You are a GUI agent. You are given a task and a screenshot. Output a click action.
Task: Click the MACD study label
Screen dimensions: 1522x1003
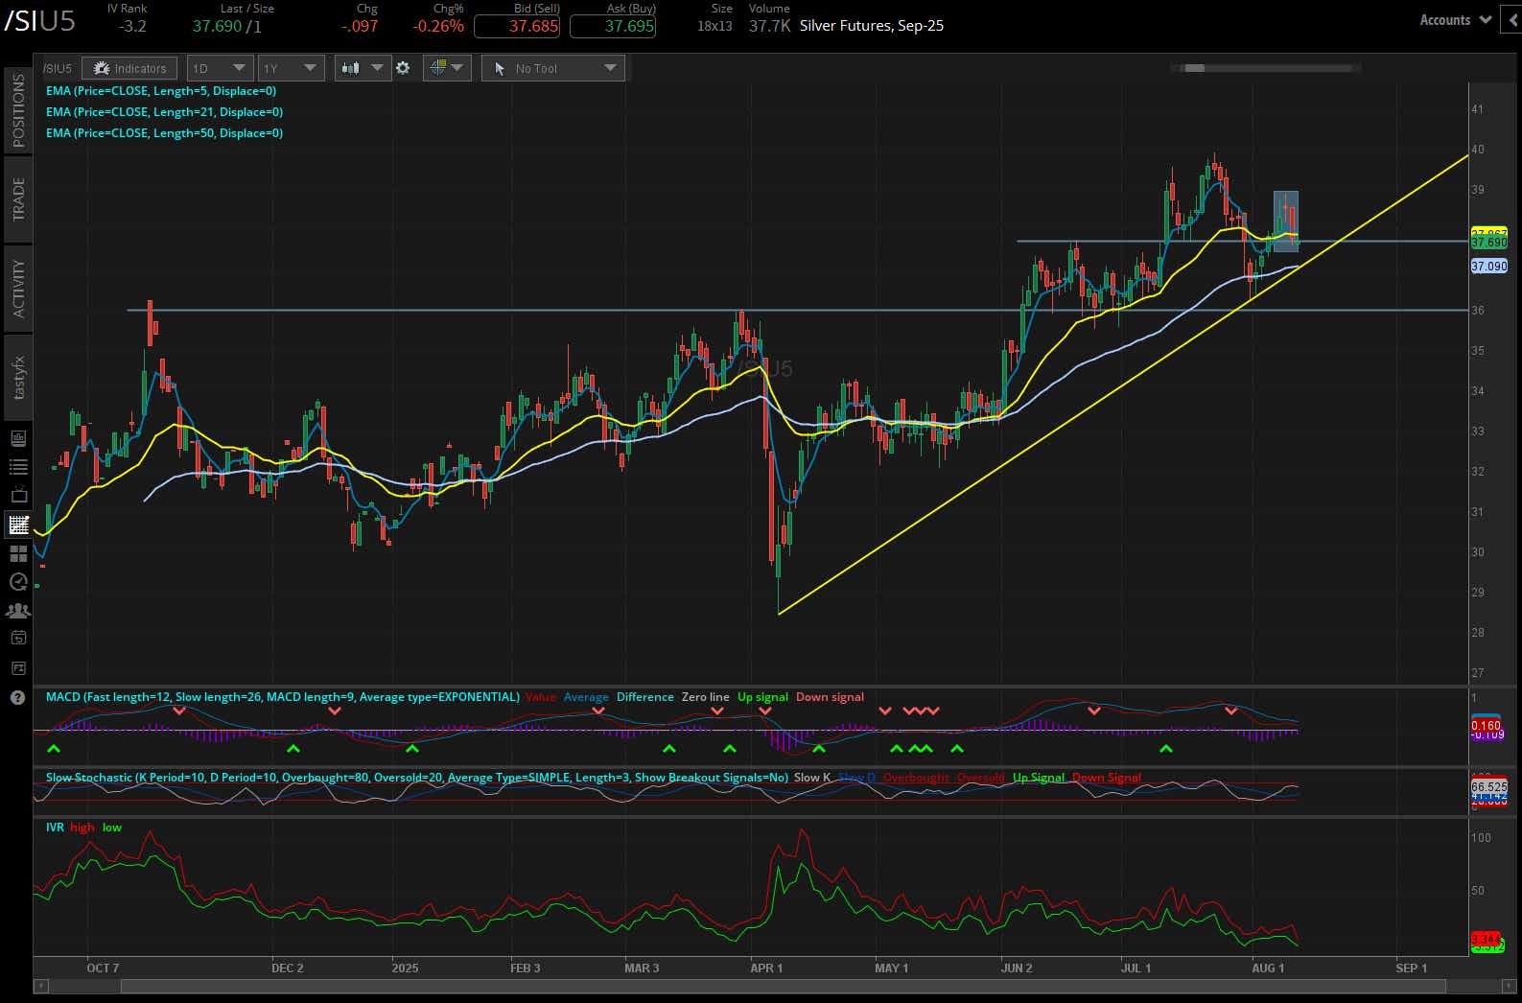click(x=282, y=697)
